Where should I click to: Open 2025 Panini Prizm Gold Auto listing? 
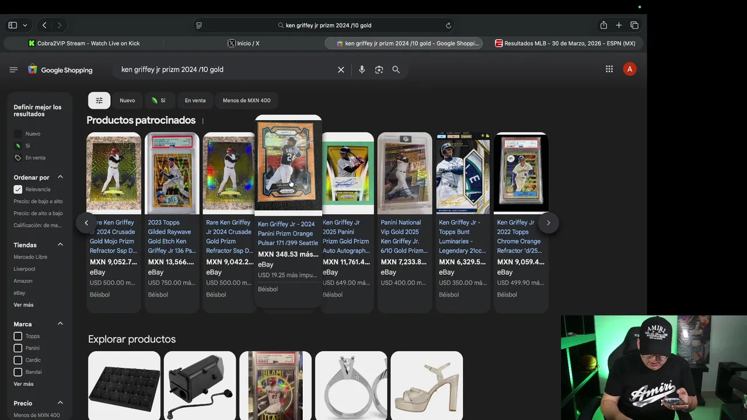347,222
